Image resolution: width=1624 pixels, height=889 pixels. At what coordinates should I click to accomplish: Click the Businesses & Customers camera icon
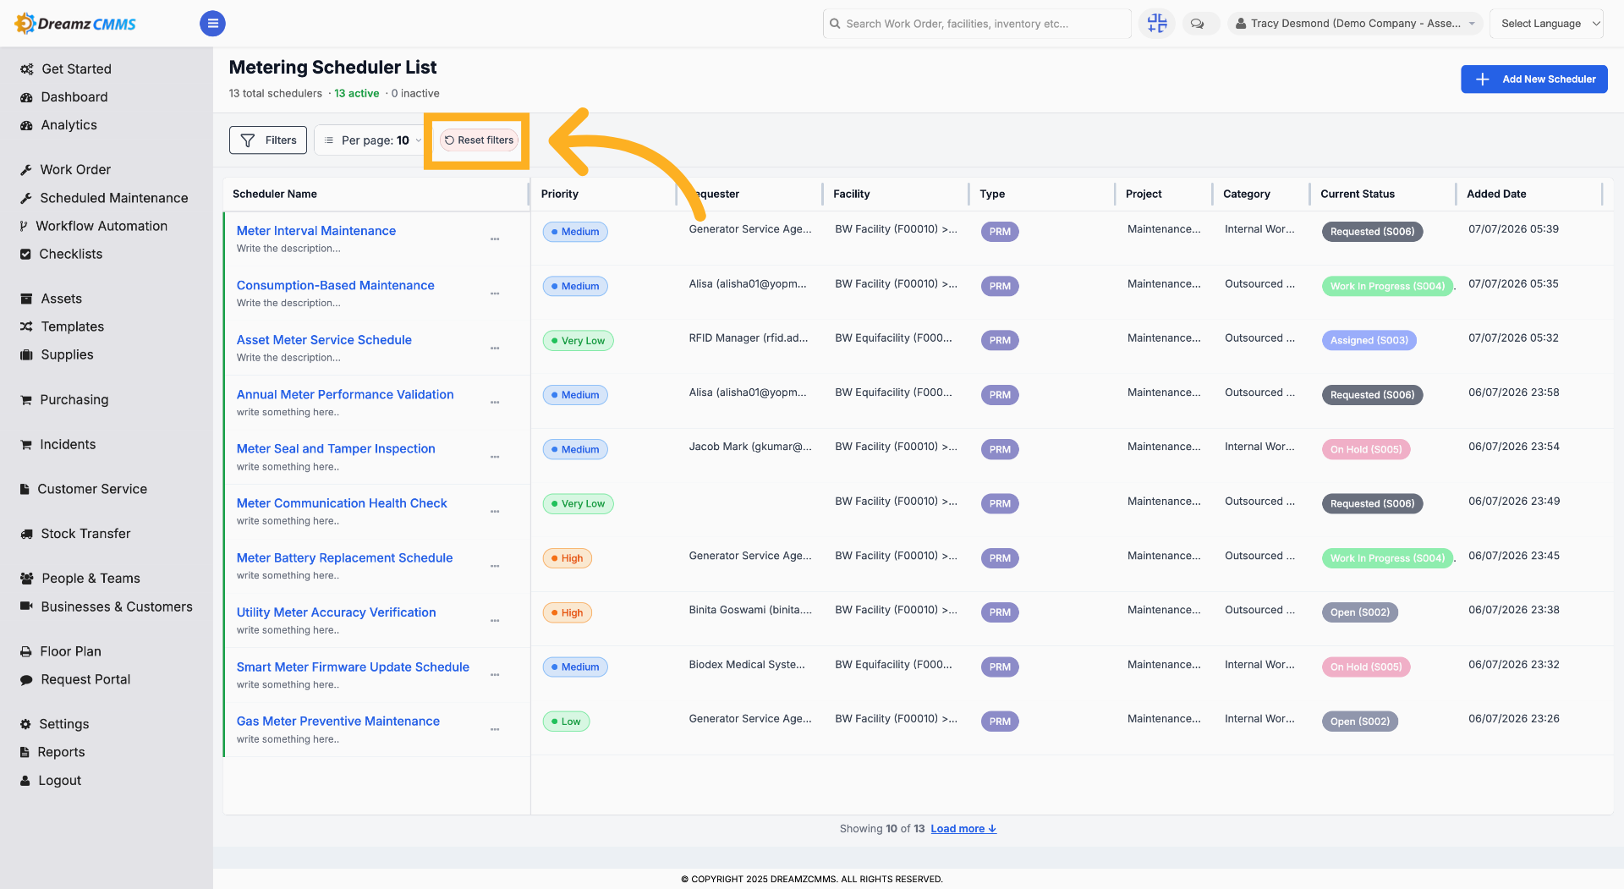(x=26, y=606)
